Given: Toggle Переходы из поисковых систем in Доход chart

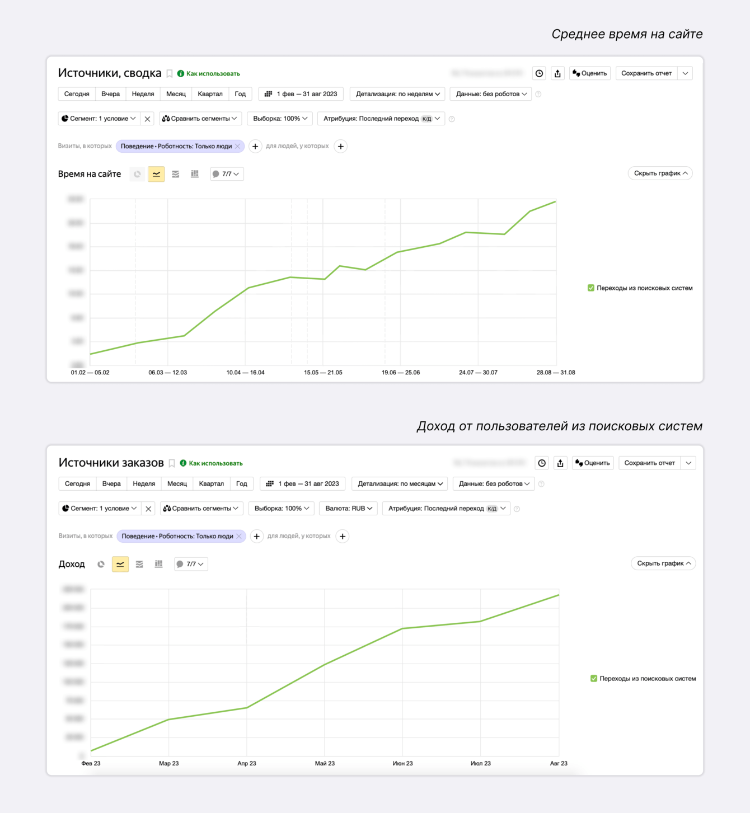Looking at the screenshot, I should [594, 679].
